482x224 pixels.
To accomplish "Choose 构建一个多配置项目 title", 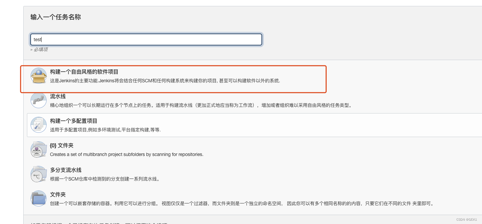I will 74,121.
